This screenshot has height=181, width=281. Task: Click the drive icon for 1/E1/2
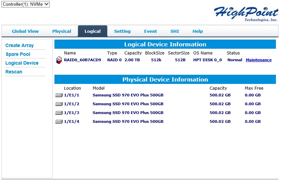tap(59, 104)
